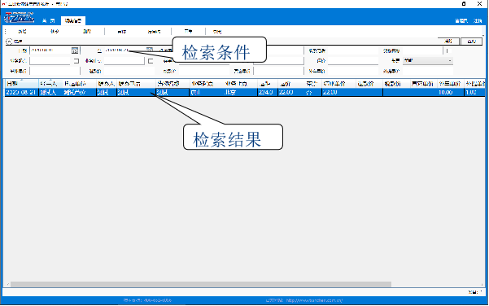
Task: Collapse the search conditions panel chevron
Action: (x=9, y=42)
